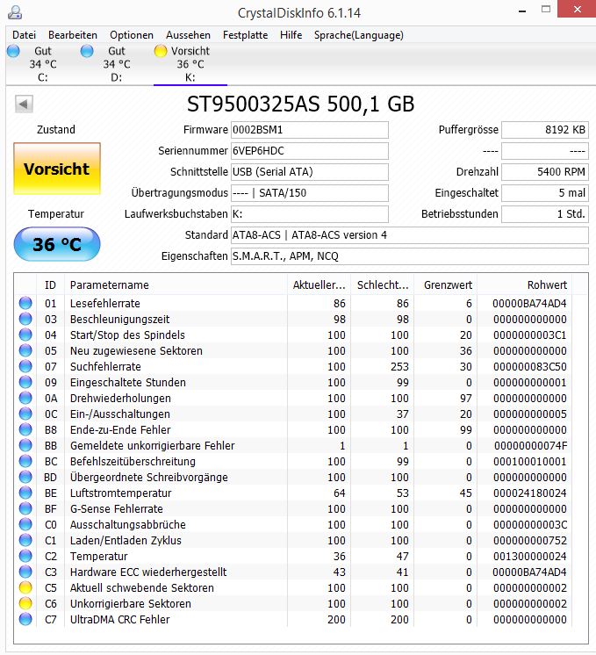596x655 pixels.
Task: Select drive C: tab with Gut status
Action: (43, 64)
